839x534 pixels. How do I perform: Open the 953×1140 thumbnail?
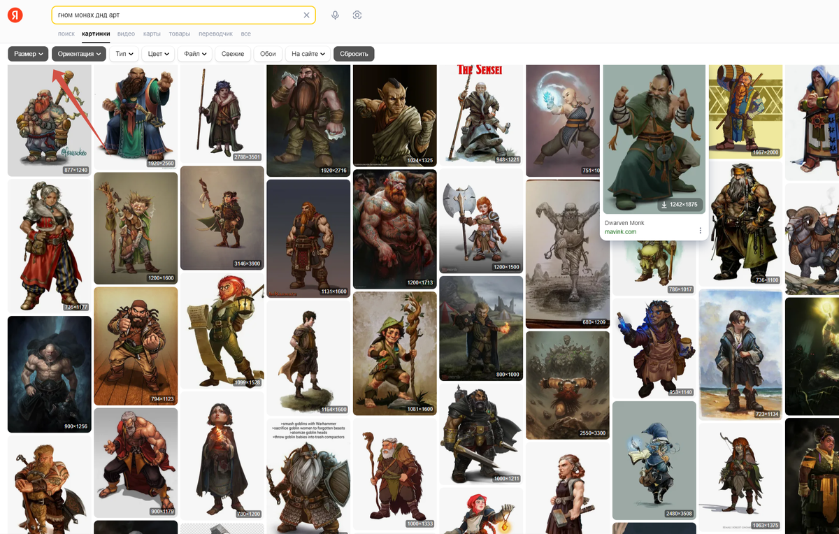click(654, 348)
